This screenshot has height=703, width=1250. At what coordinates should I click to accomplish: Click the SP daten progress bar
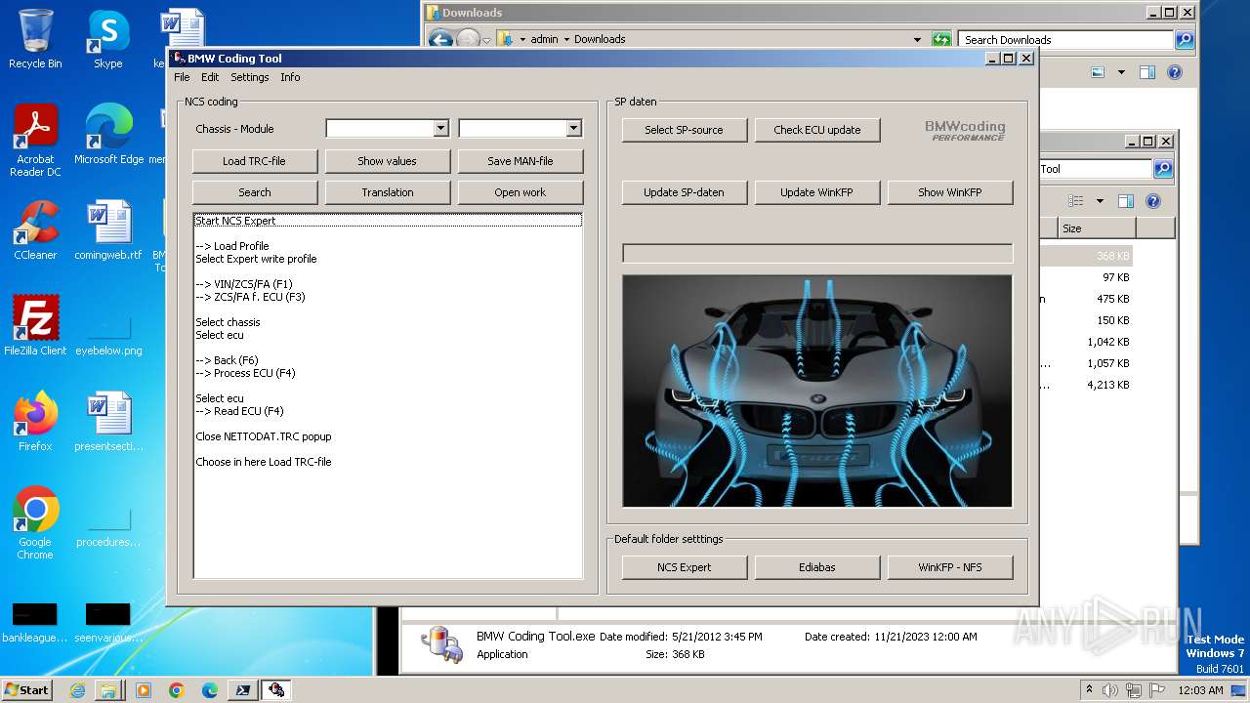pyautogui.click(x=817, y=254)
